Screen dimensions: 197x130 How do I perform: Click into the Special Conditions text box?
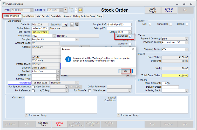click(x=153, y=105)
